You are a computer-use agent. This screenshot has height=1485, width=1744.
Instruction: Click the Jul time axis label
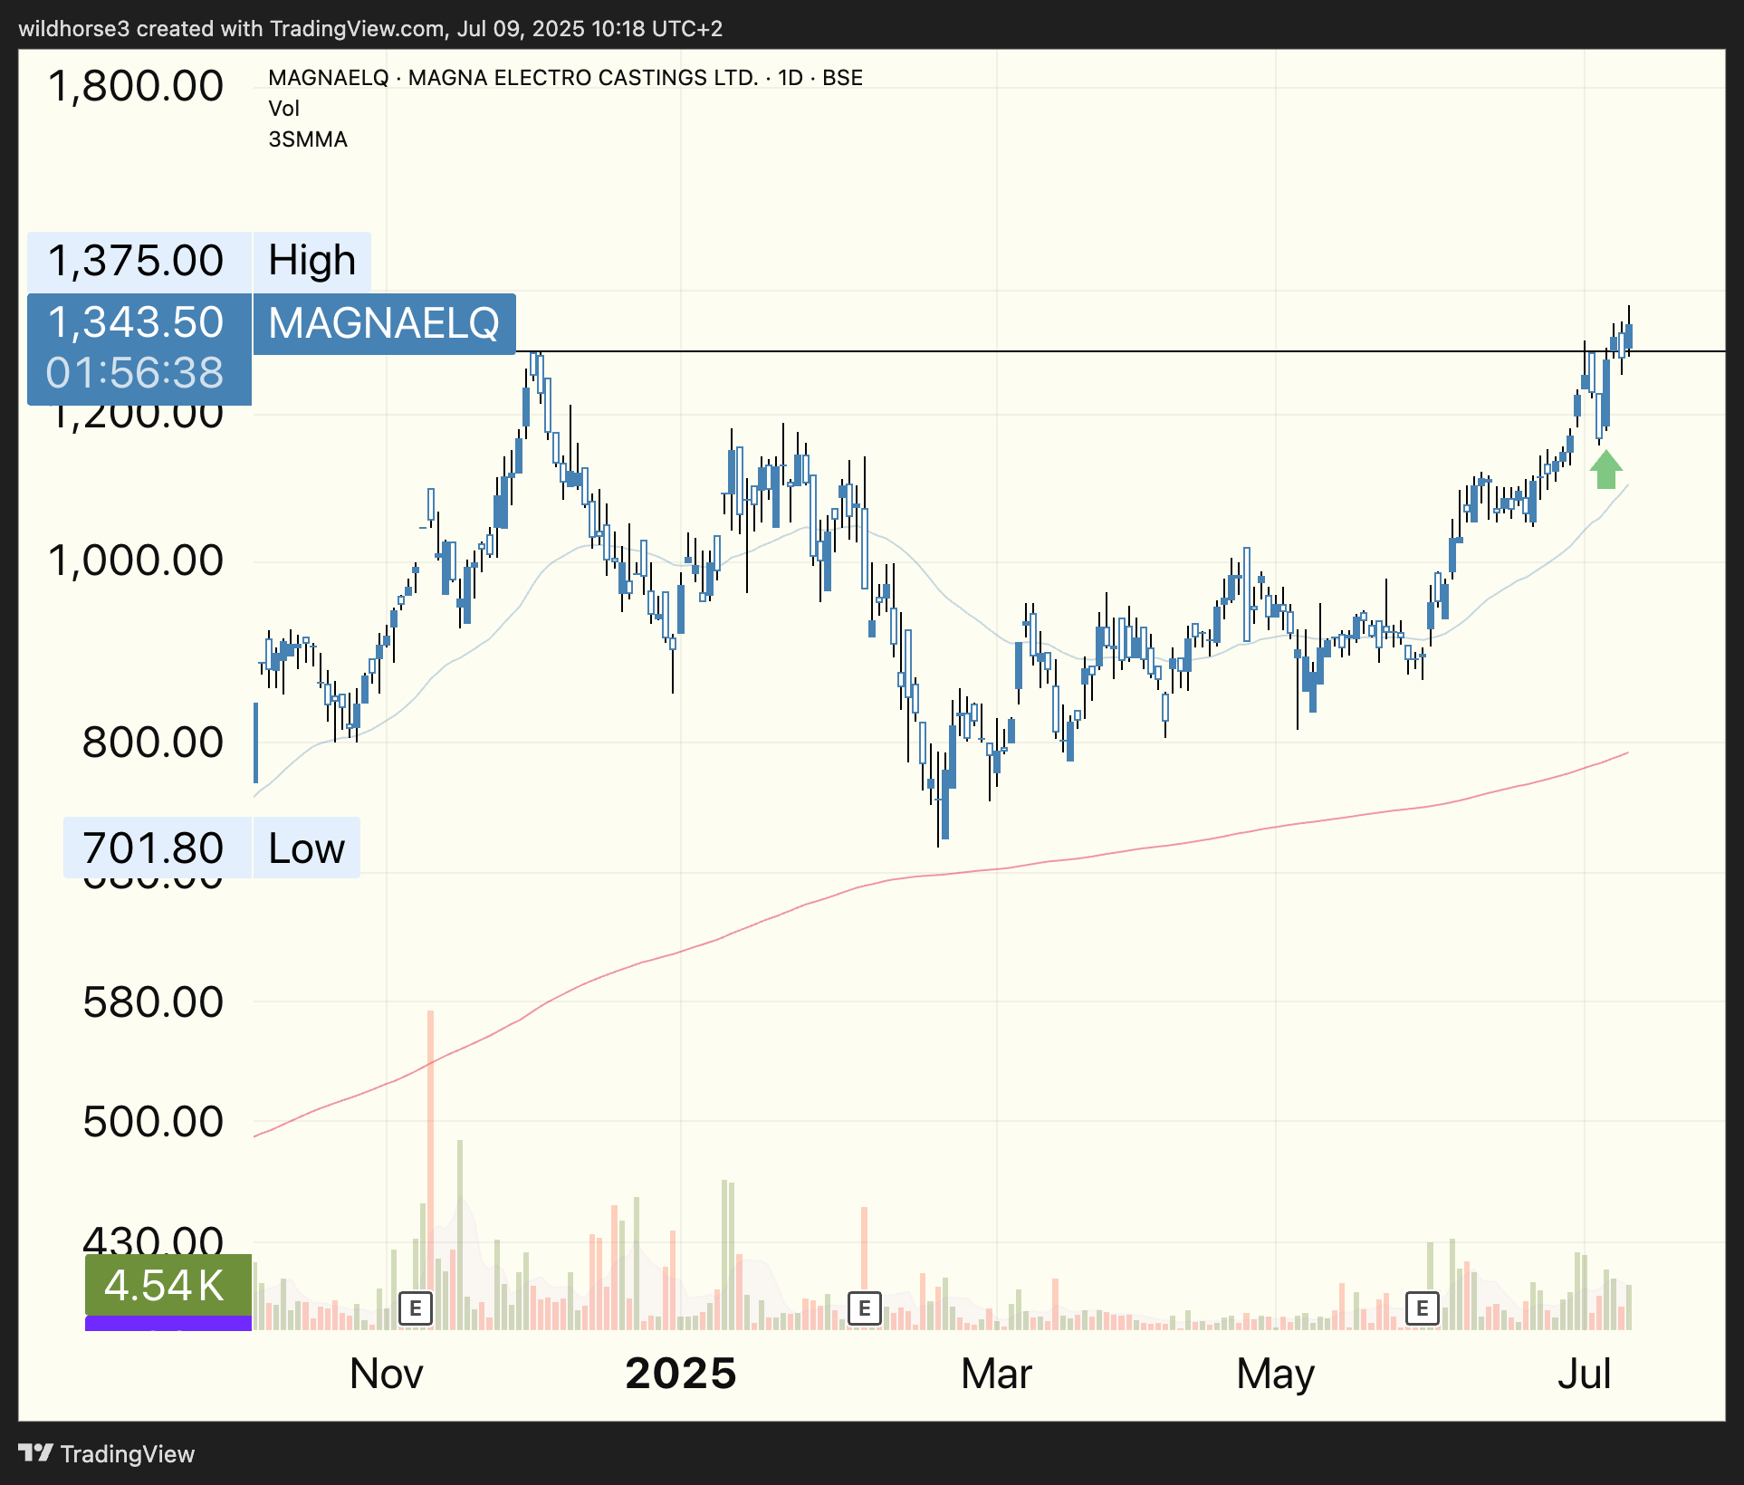point(1585,1375)
